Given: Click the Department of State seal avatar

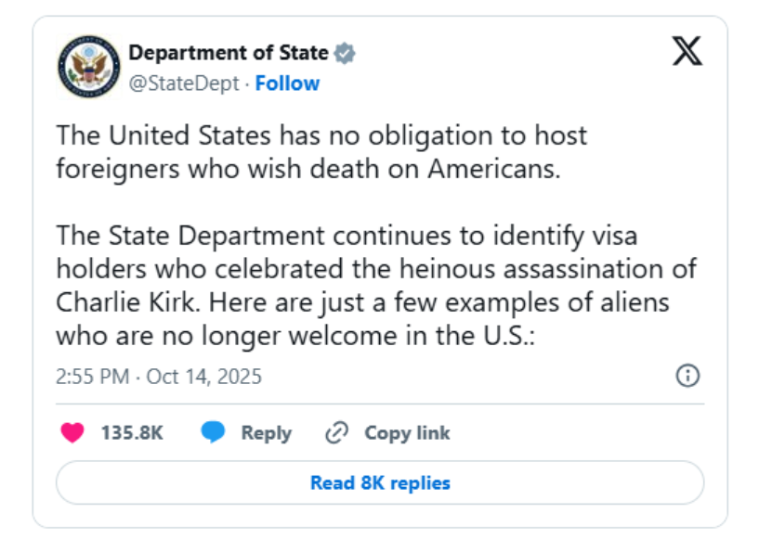Looking at the screenshot, I should pos(88,68).
